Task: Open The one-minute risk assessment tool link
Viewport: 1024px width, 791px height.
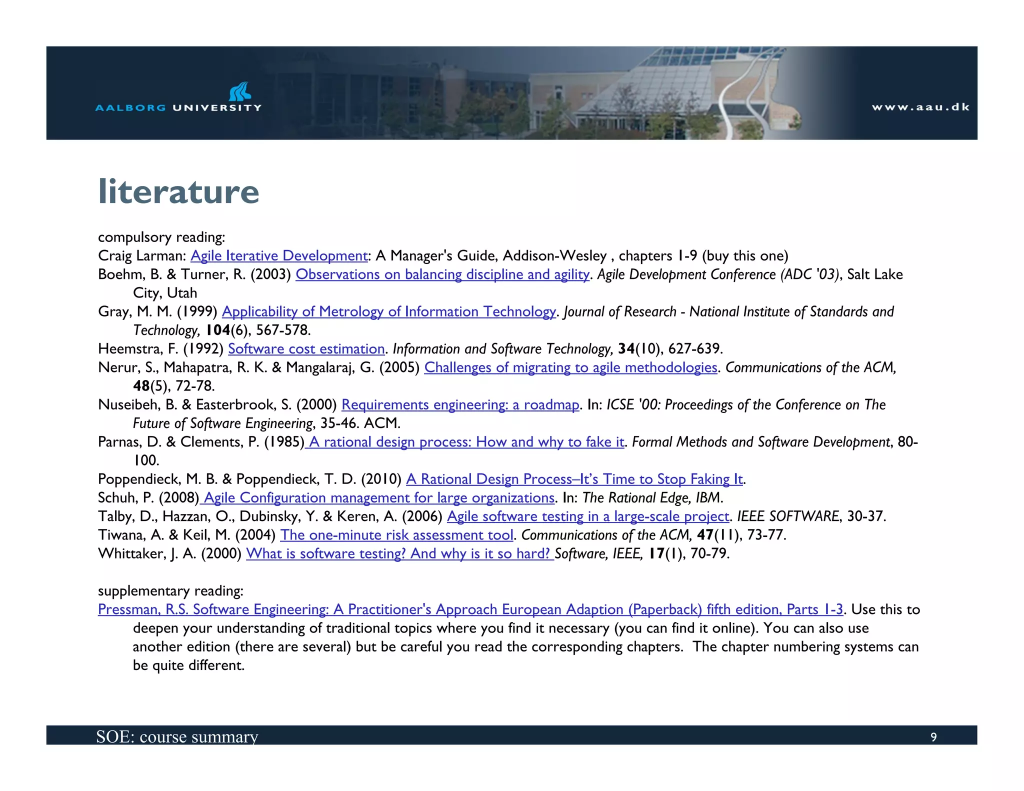Action: (x=396, y=535)
